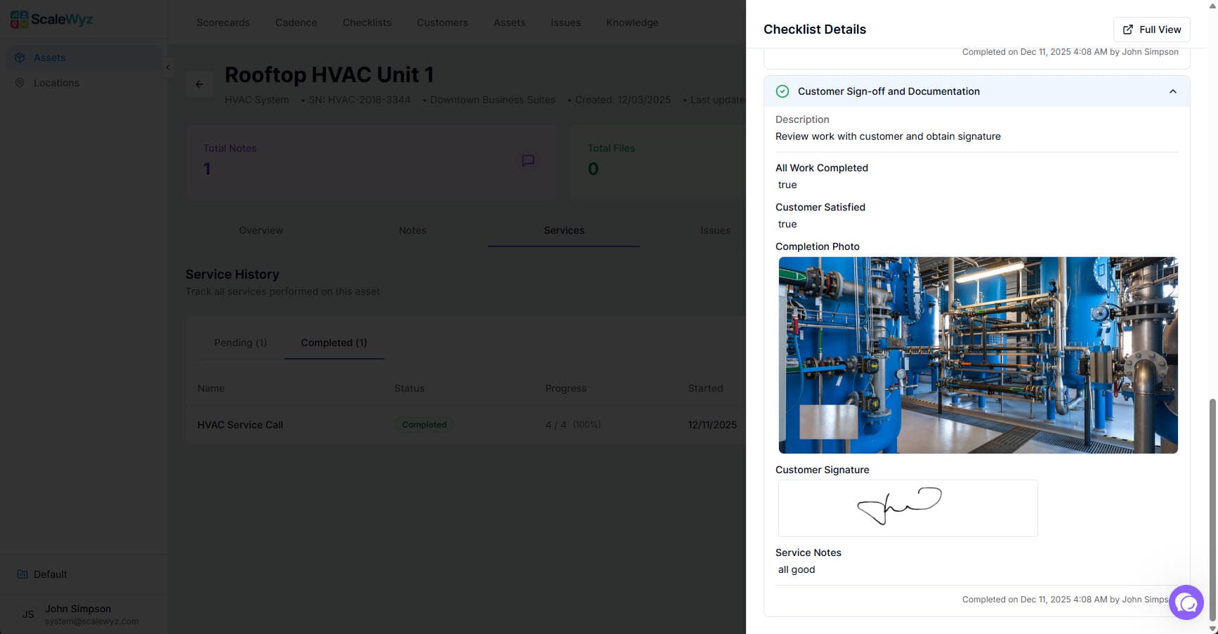Open the Knowledge navigation item
This screenshot has height=634, width=1218.
point(631,22)
